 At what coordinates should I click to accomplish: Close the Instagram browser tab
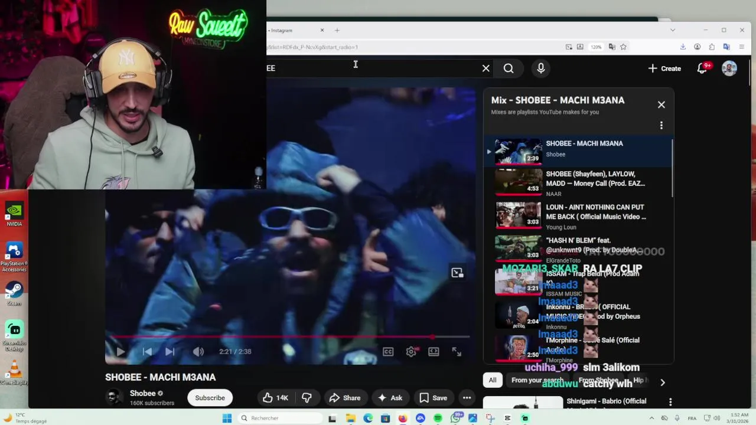coord(322,30)
